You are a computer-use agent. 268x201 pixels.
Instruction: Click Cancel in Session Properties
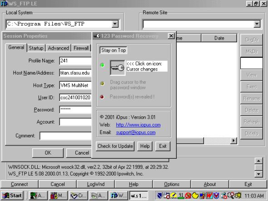tap(79, 153)
